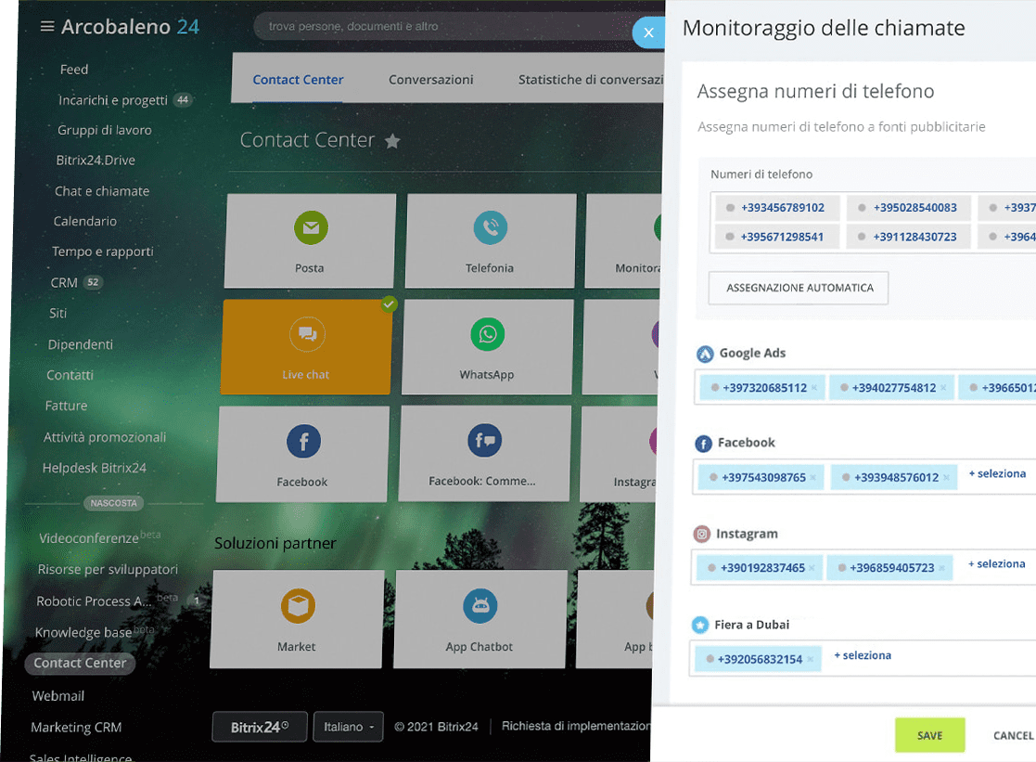Image resolution: width=1036 pixels, height=762 pixels.
Task: Open the Facebook icon tile
Action: (x=303, y=454)
